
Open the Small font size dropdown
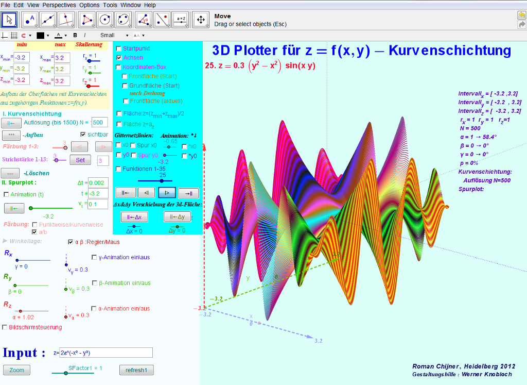(x=114, y=36)
